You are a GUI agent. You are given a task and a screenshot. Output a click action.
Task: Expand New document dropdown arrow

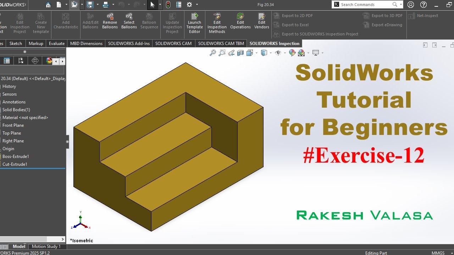pos(66,5)
